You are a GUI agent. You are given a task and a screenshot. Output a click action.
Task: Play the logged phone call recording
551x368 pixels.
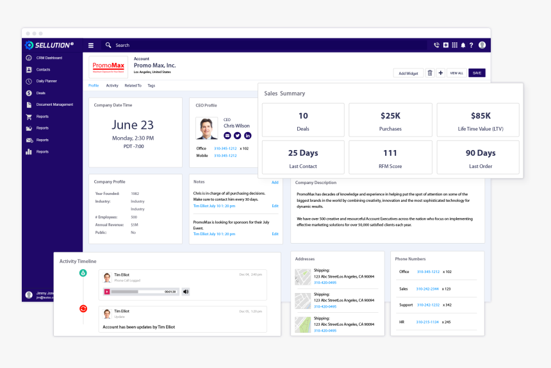click(x=107, y=292)
